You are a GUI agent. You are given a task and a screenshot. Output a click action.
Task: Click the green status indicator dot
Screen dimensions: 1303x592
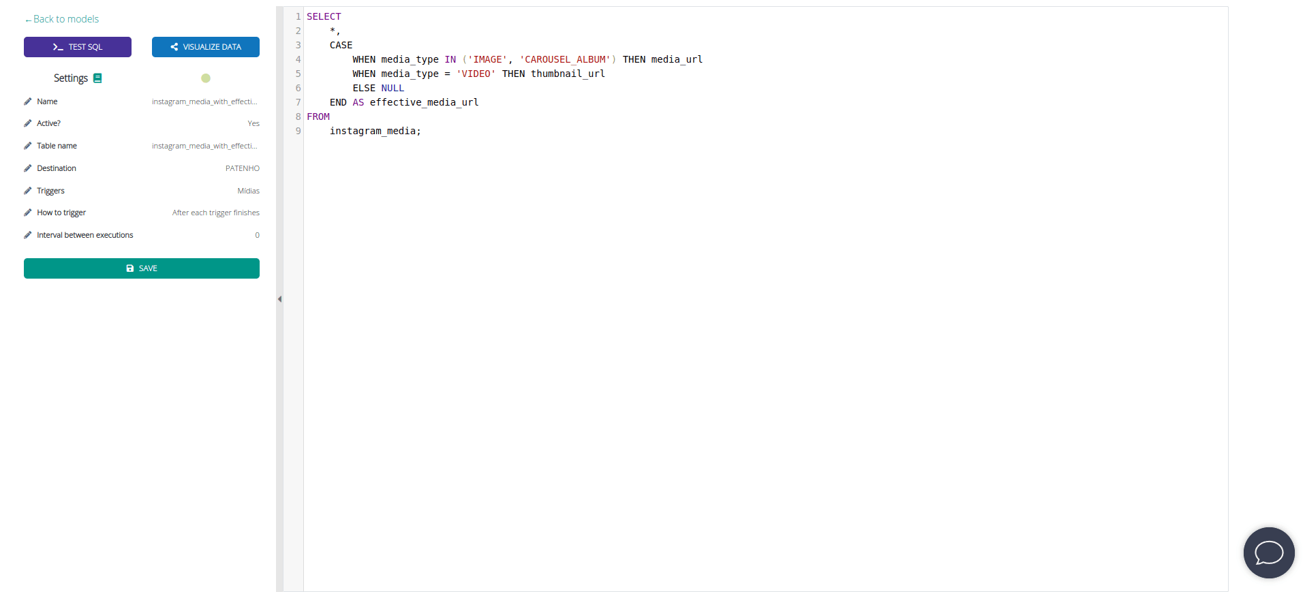click(x=206, y=78)
